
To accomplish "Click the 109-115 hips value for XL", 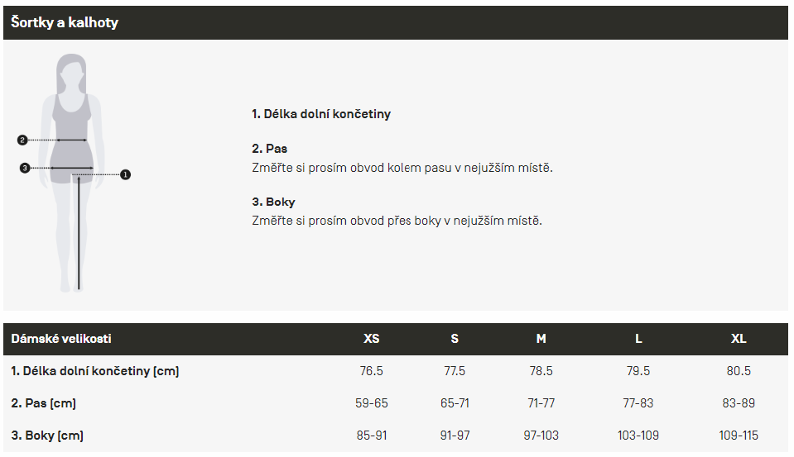I will click(739, 436).
